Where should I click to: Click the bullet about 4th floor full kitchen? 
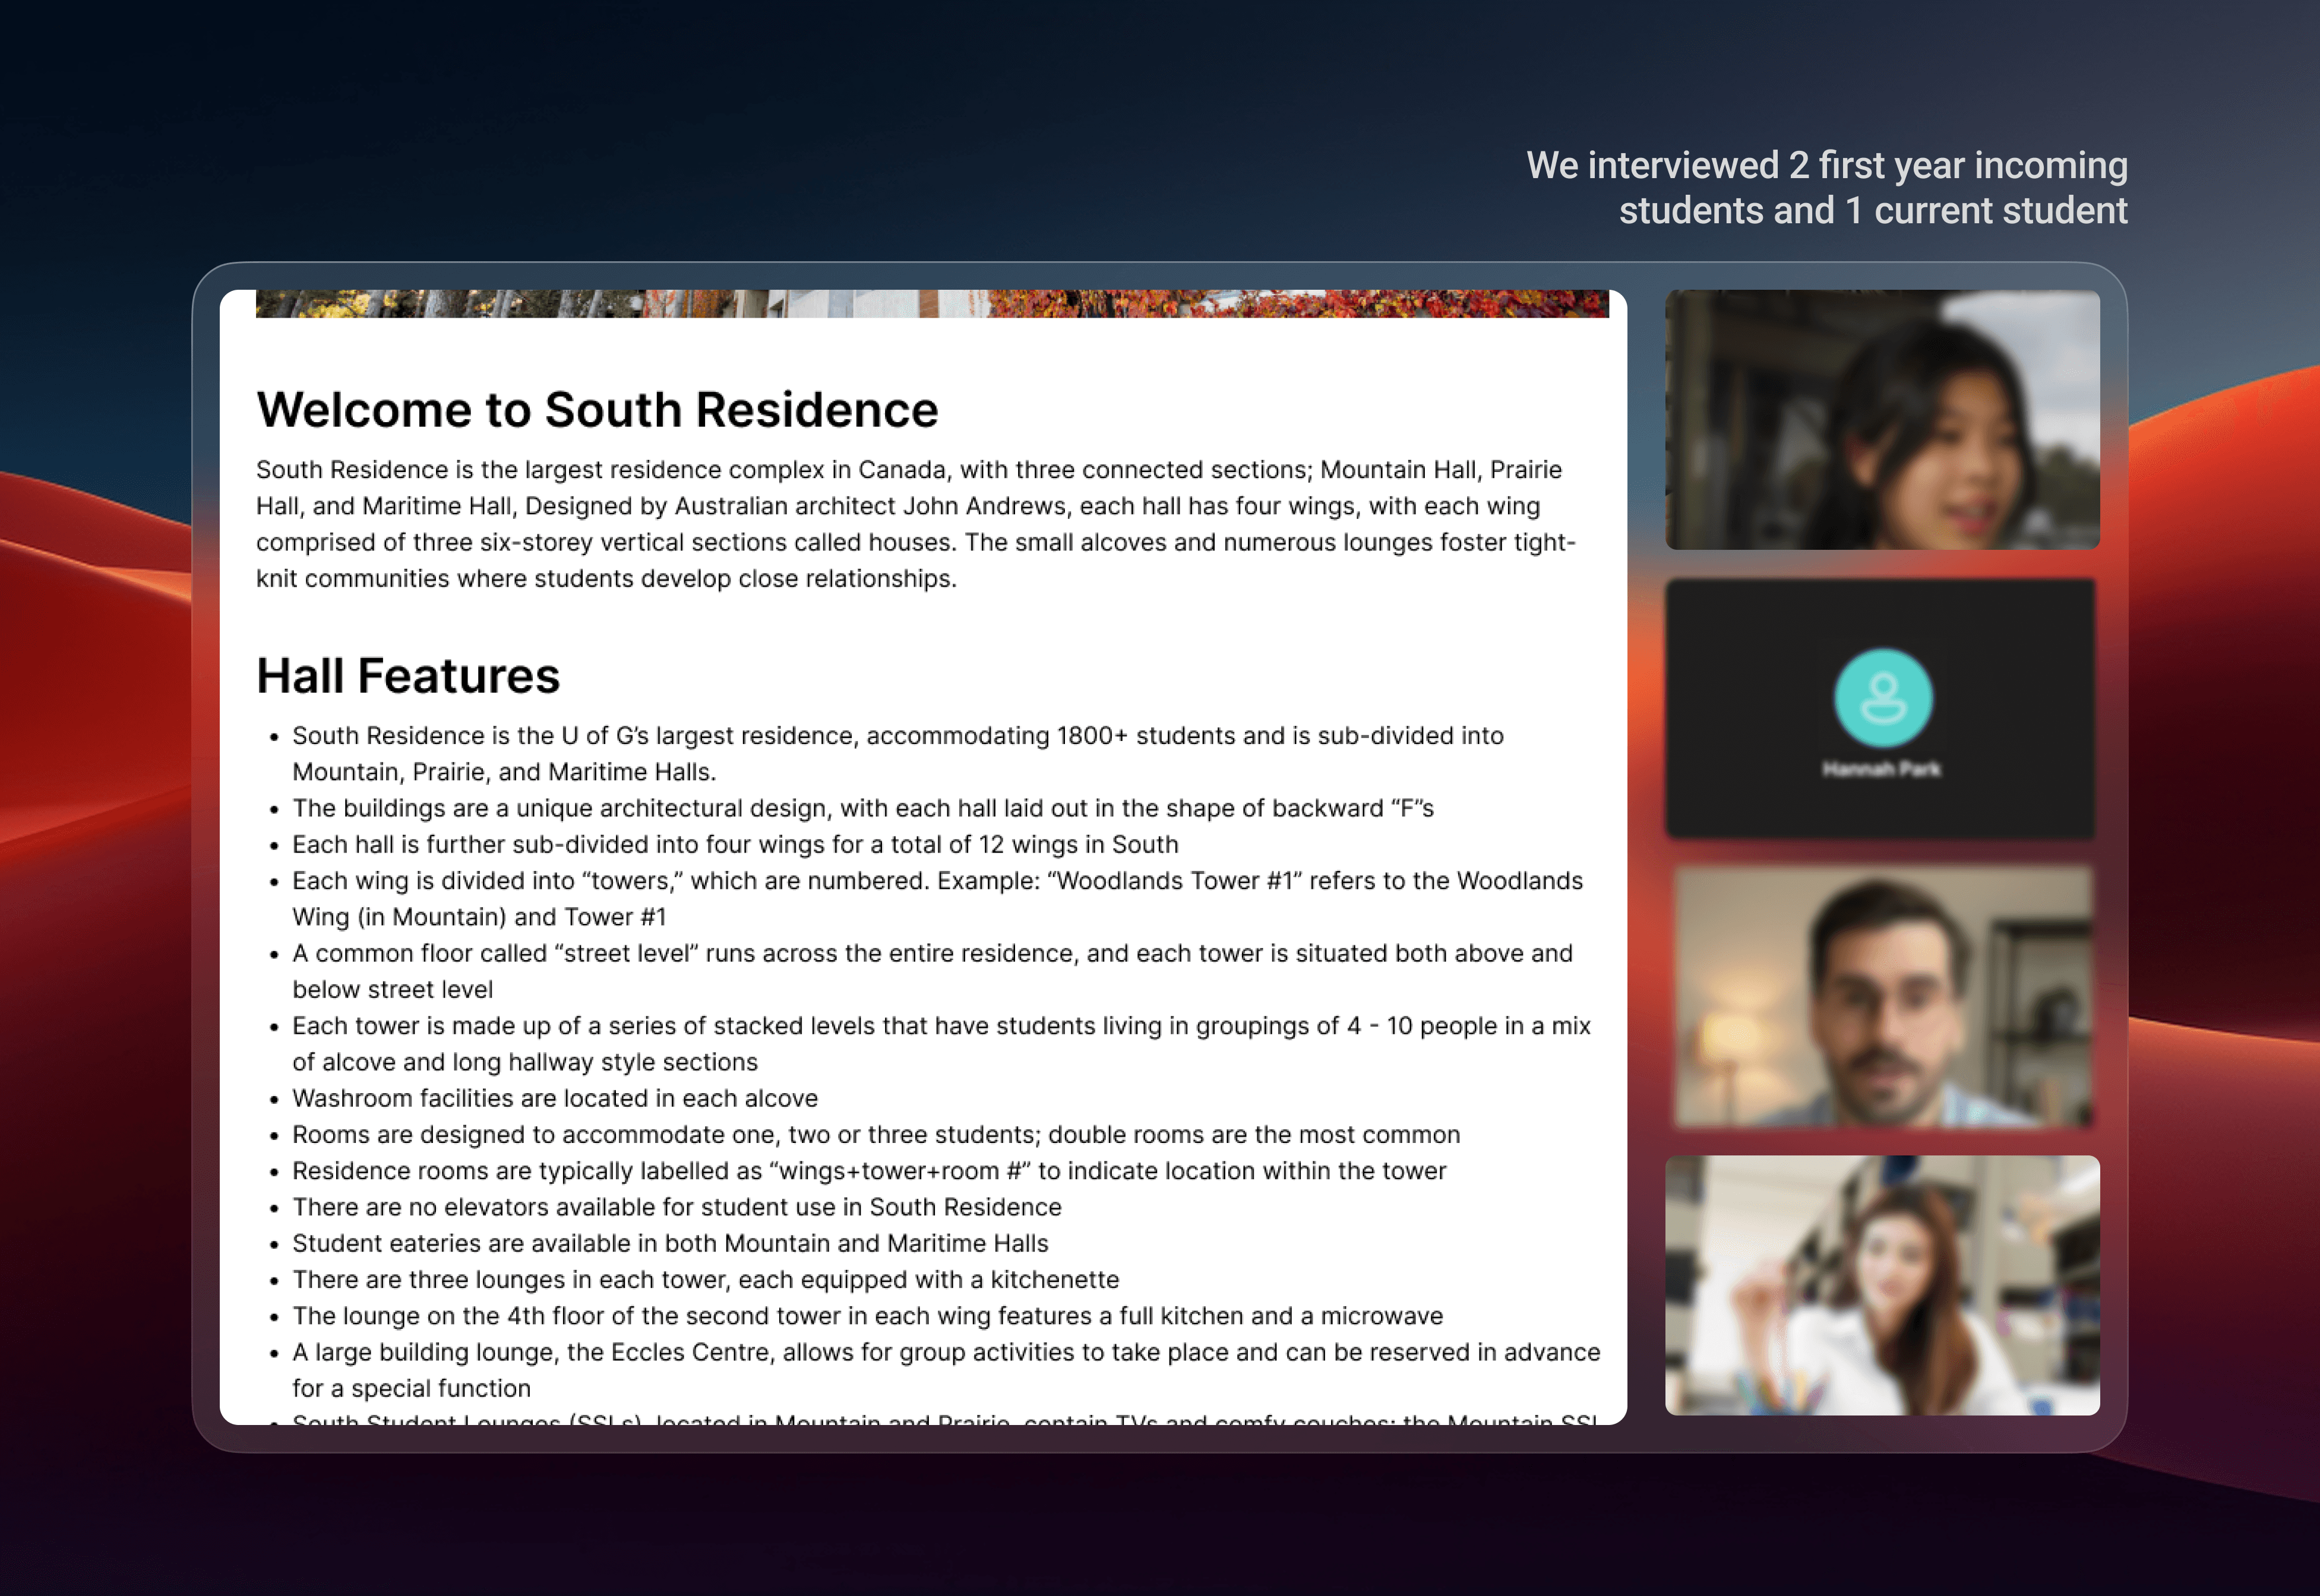point(867,1316)
